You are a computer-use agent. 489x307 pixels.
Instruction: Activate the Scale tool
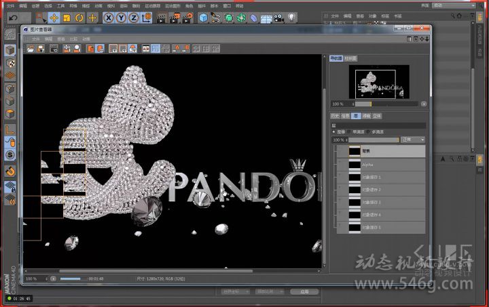pyautogui.click(x=67, y=18)
